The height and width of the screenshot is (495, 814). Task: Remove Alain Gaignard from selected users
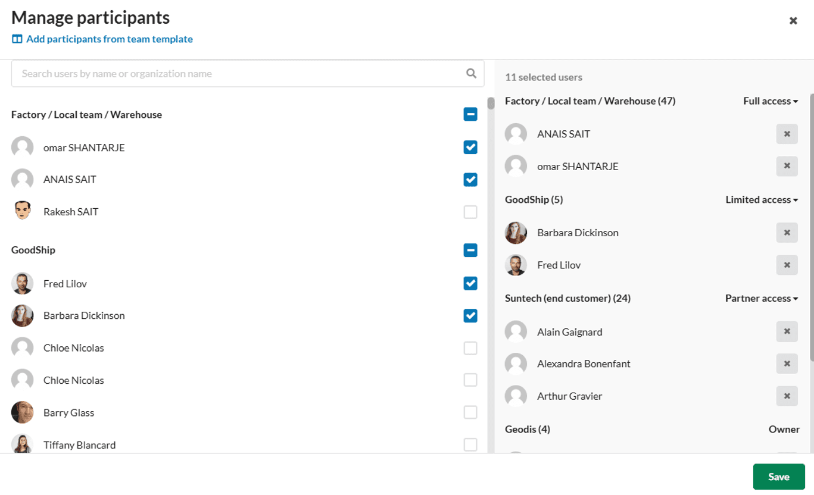click(x=787, y=331)
